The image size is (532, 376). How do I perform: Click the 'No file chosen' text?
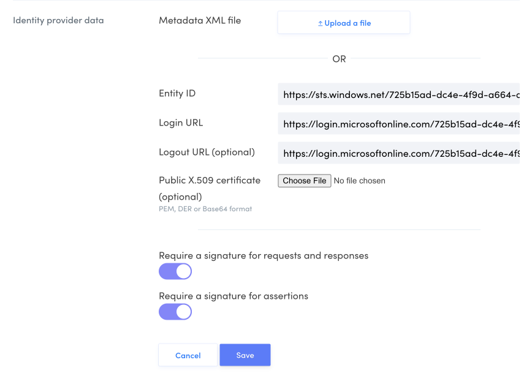[x=359, y=181]
